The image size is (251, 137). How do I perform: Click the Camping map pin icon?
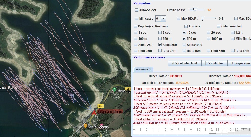(114, 90)
